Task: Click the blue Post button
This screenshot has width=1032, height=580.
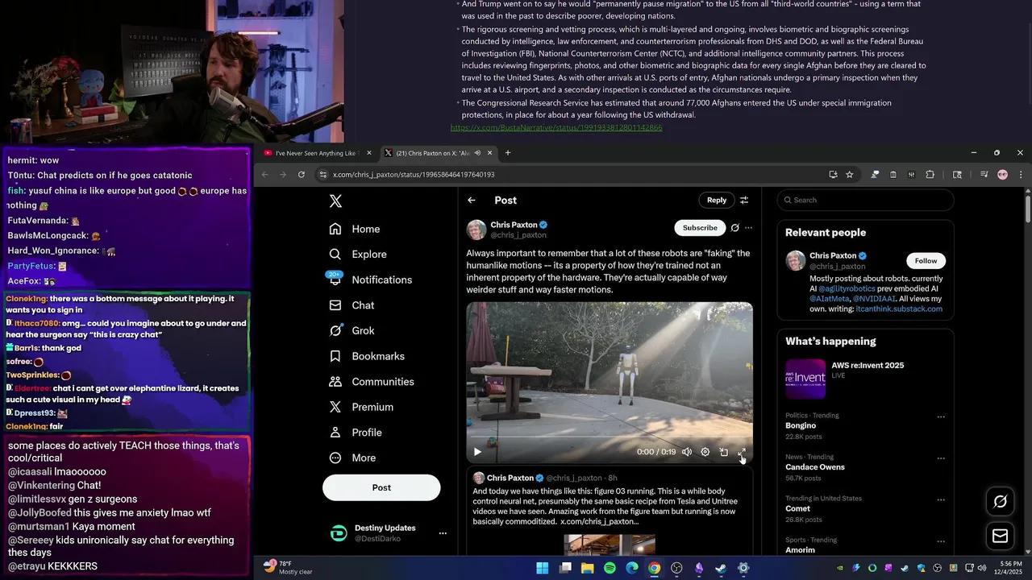Action: 381,487
